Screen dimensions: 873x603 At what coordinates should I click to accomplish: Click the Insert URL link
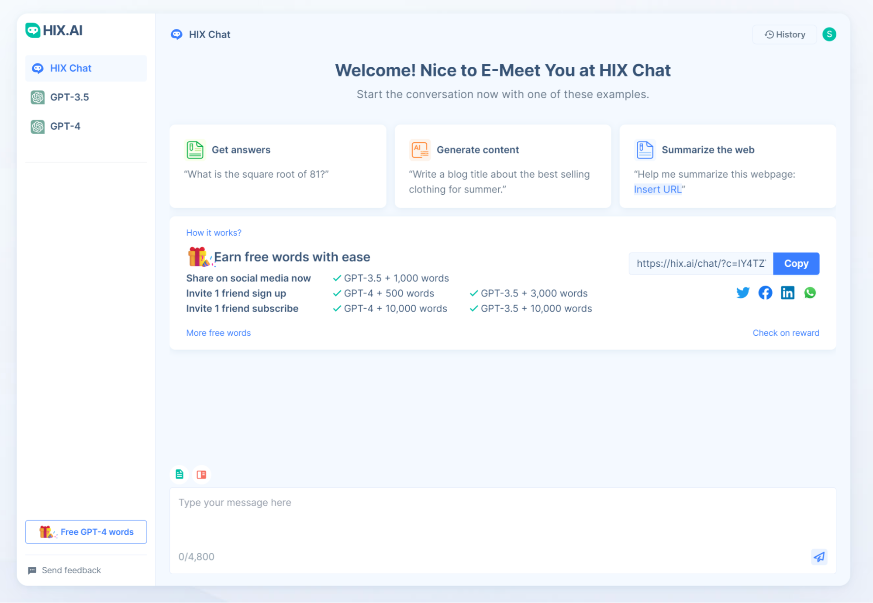[657, 189]
